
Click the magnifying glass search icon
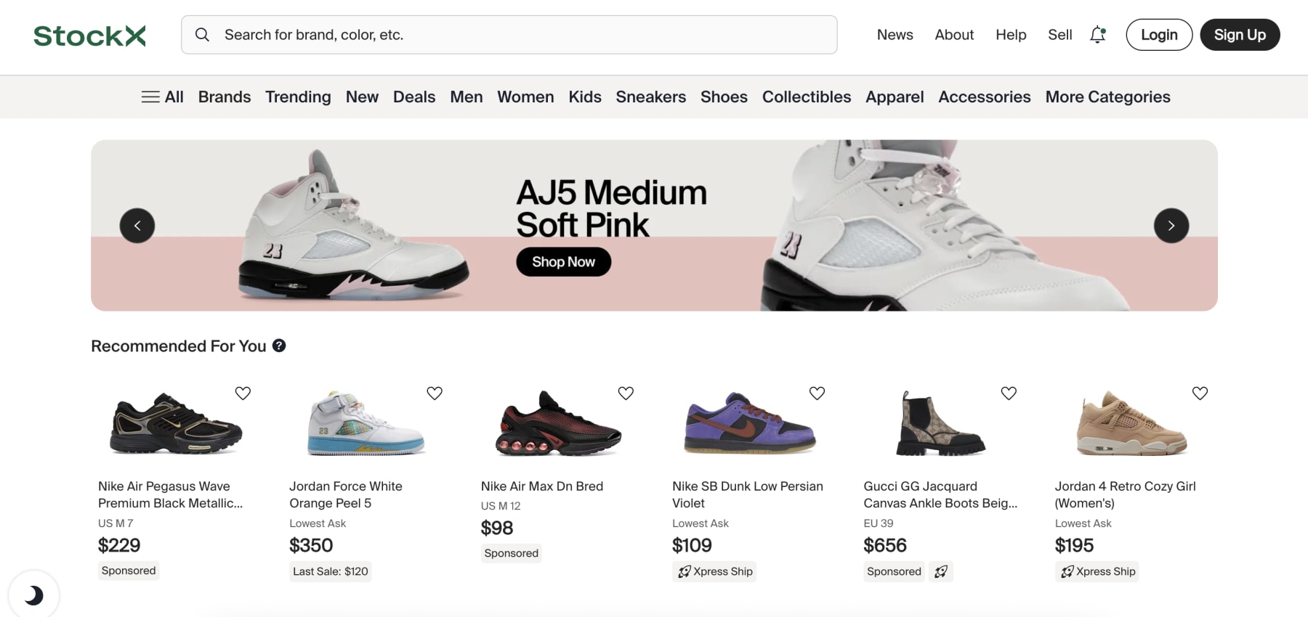203,35
